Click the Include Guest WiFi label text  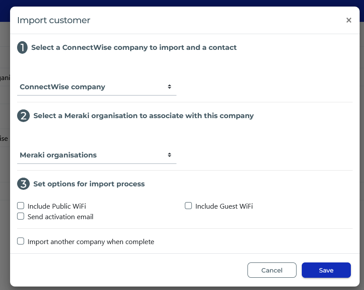224,206
